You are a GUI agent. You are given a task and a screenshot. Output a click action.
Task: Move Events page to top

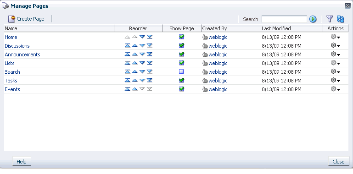coord(128,89)
